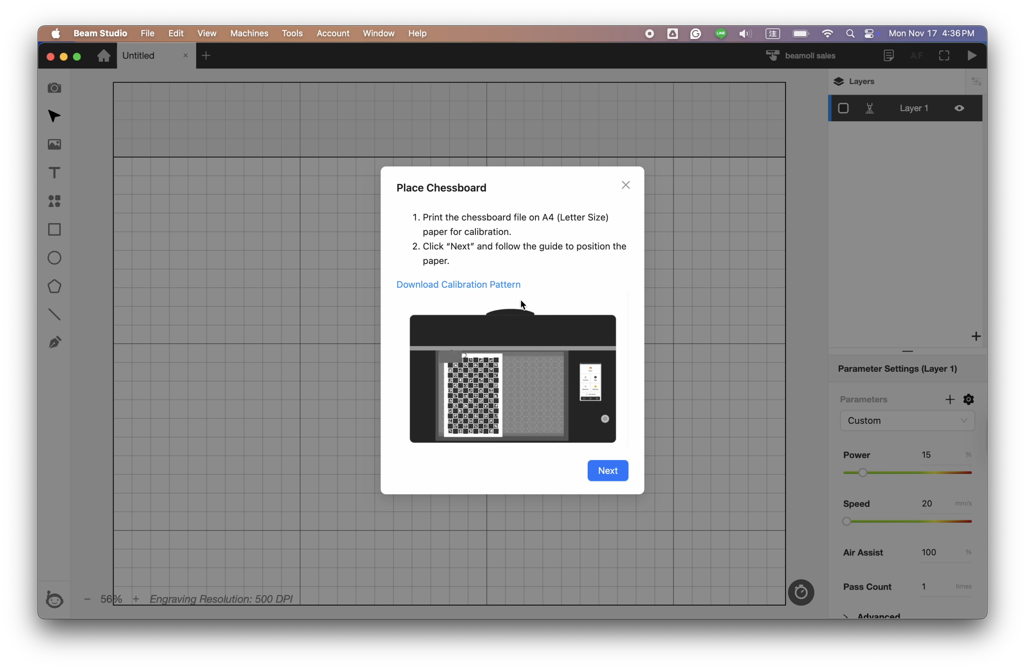Open the Window menu

[379, 33]
